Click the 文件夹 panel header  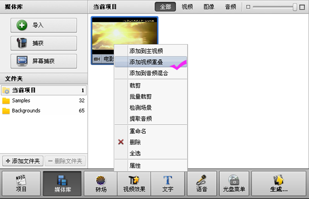44,78
